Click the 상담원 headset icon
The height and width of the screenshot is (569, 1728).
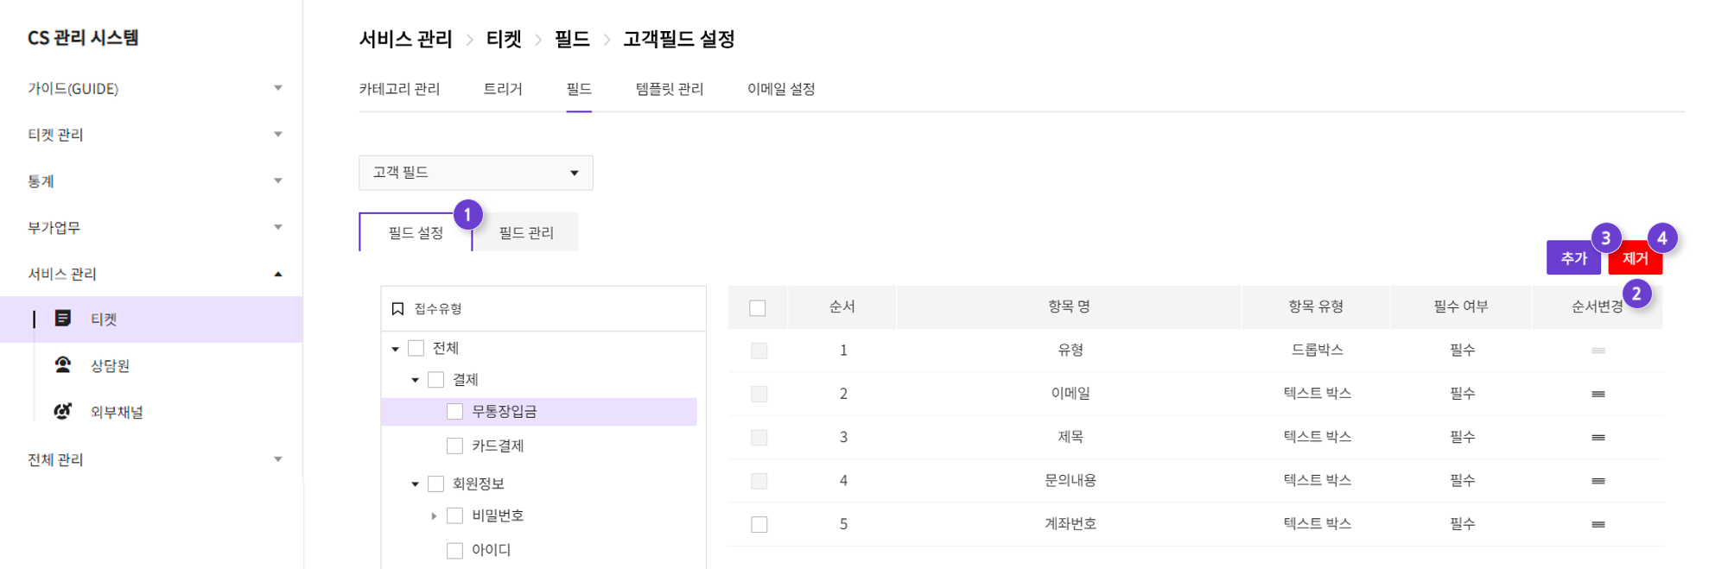(x=63, y=364)
